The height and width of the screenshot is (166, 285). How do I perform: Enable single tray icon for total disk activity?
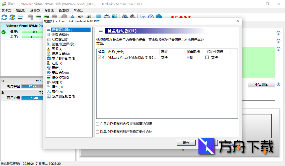(x=98, y=132)
